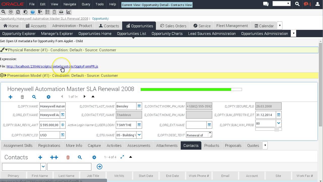323x182 pixels.
Task: Open the currency calculator icon for revenue amount
Action: pyautogui.click(x=63, y=125)
